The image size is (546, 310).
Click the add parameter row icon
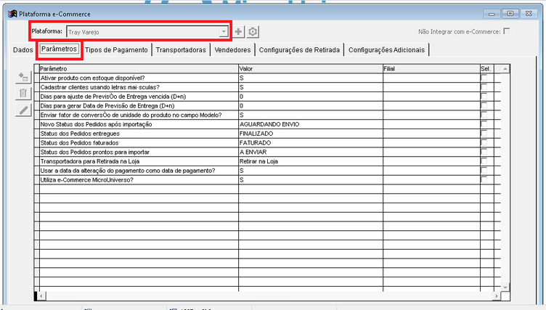tap(23, 77)
